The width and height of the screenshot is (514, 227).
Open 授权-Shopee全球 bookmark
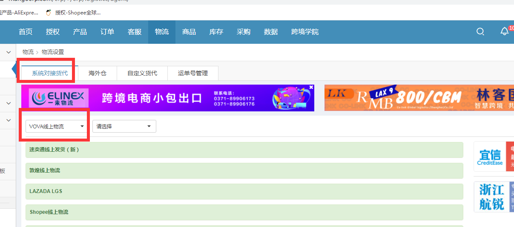(73, 12)
